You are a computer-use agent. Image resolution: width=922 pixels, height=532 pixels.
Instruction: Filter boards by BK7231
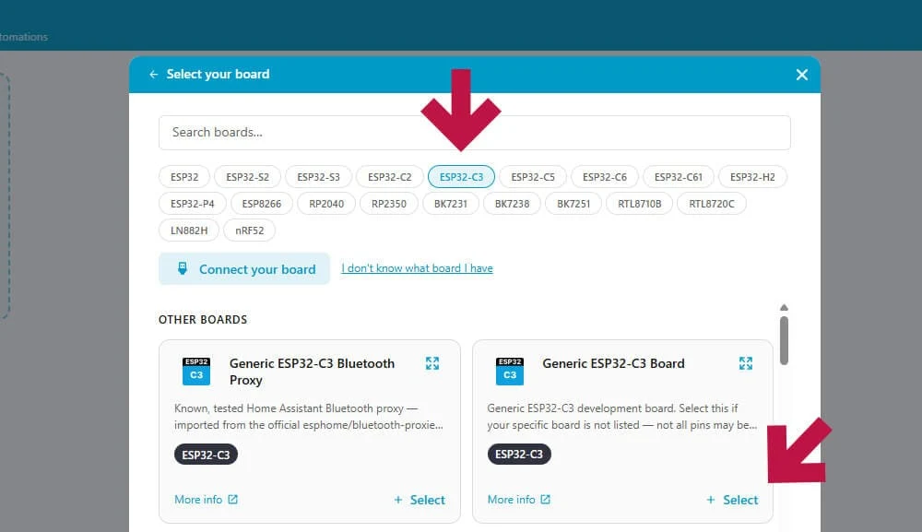451,204
